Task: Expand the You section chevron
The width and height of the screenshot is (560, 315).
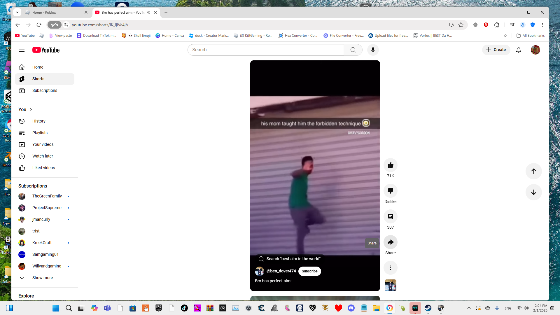Action: click(31, 110)
